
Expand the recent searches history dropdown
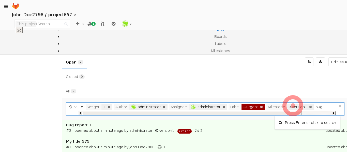click(73, 107)
